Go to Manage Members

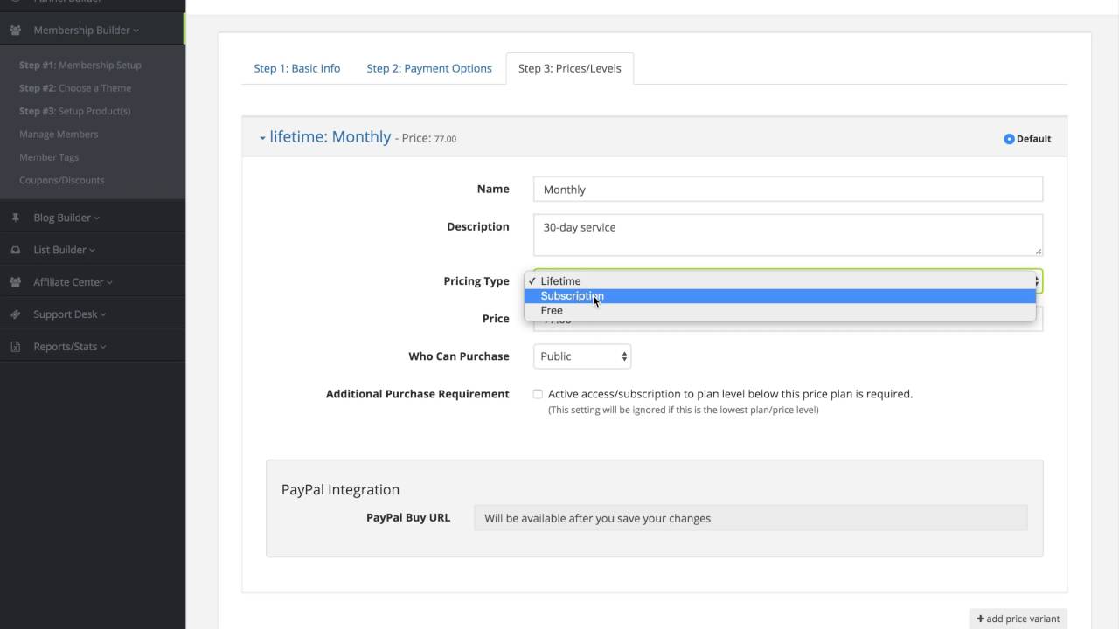(59, 135)
